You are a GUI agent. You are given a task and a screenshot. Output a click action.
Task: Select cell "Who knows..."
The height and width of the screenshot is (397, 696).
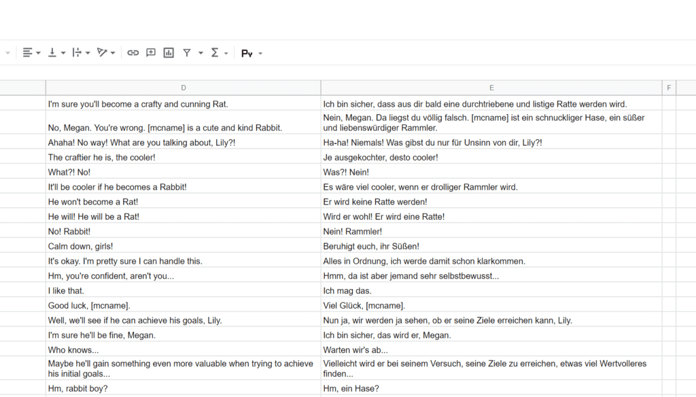click(184, 349)
